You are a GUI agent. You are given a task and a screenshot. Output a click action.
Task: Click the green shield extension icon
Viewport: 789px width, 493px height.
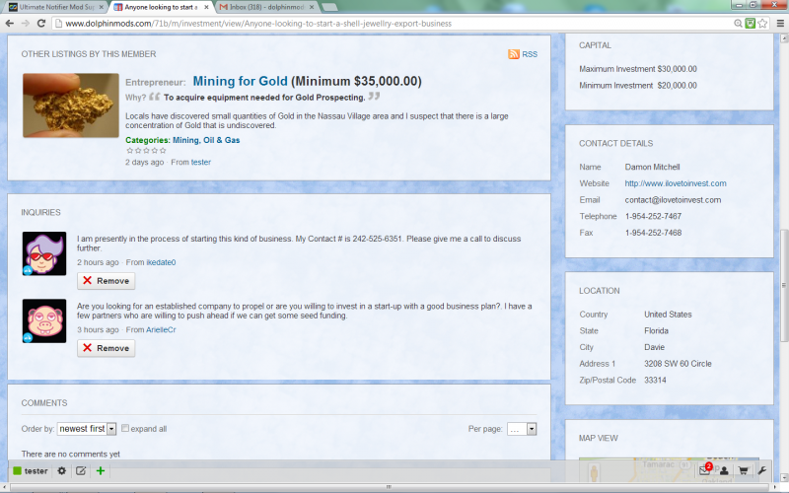point(751,23)
